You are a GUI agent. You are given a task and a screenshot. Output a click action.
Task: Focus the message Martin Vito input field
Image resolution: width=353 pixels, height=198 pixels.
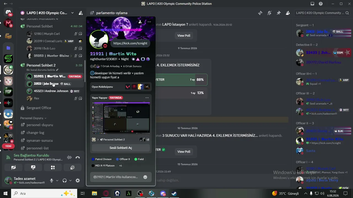pyautogui.click(x=116, y=177)
